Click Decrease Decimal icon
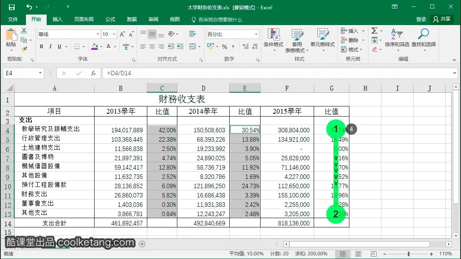The height and width of the screenshot is (259, 461). pos(255,47)
